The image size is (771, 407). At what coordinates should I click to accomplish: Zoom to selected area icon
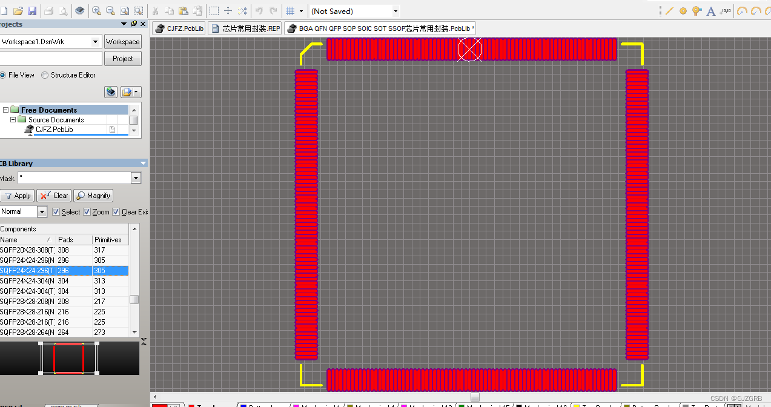click(138, 11)
